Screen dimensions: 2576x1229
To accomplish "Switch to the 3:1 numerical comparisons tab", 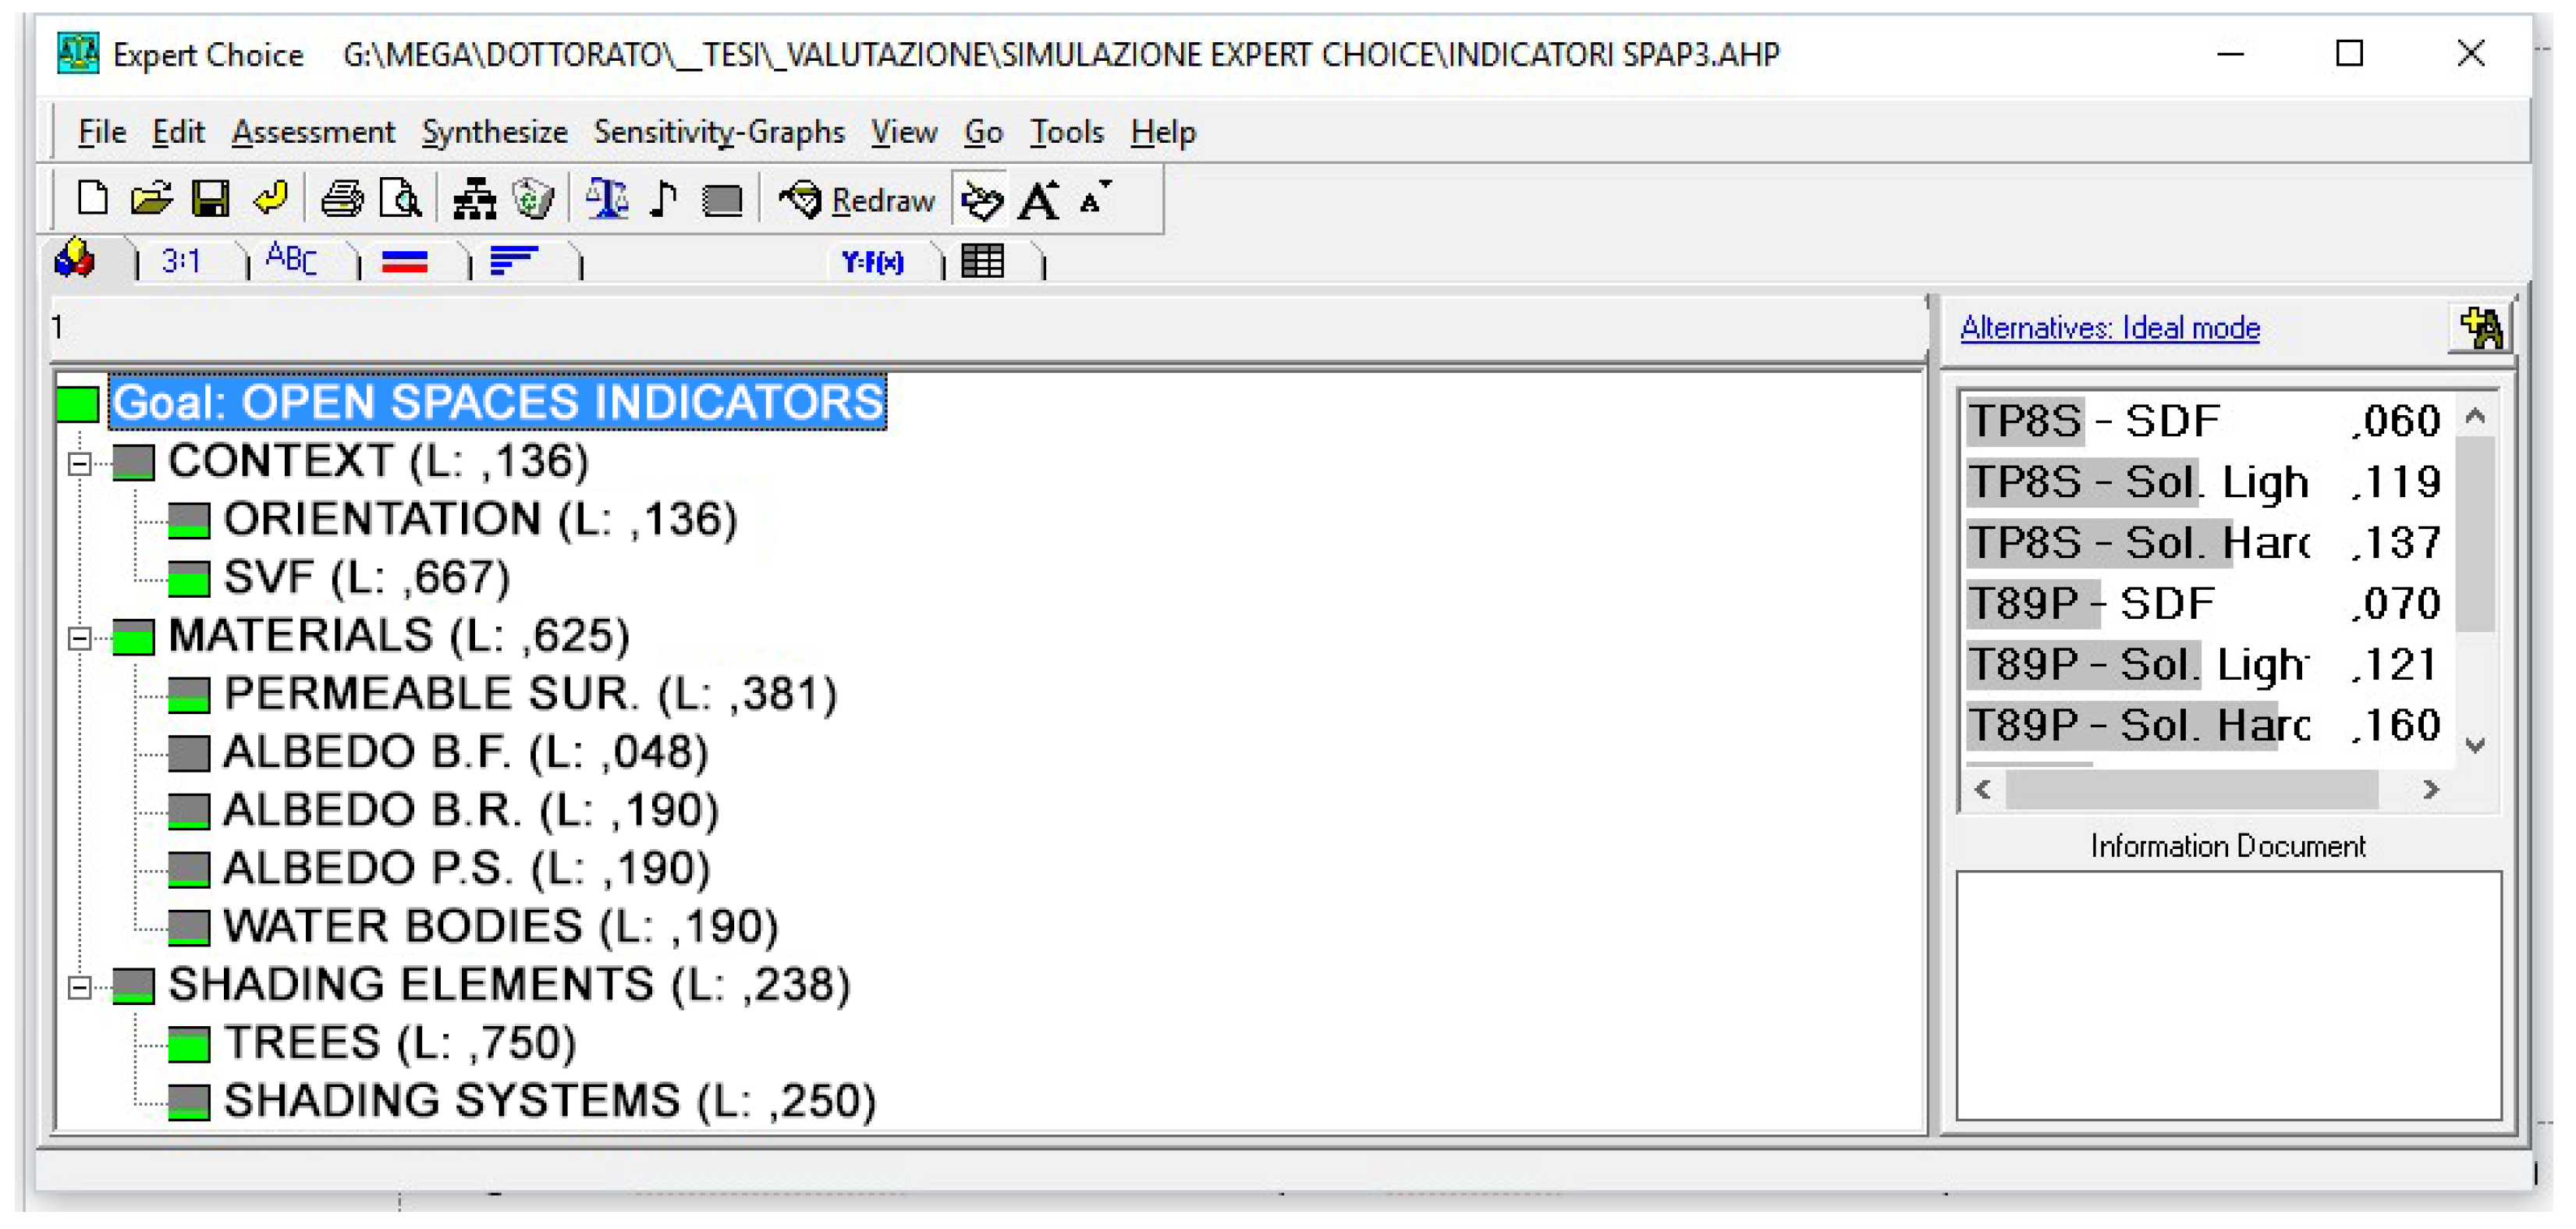I will point(182,262).
